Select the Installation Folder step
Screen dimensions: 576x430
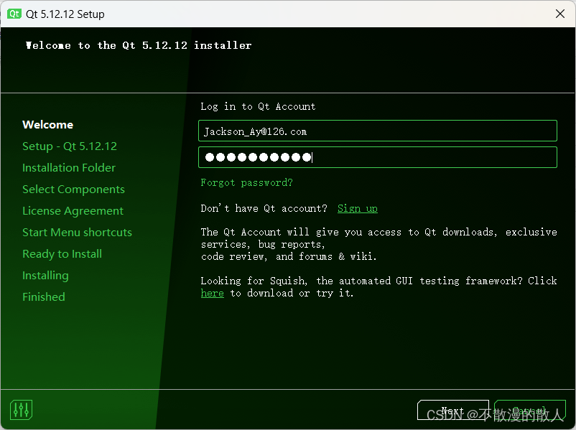point(69,168)
